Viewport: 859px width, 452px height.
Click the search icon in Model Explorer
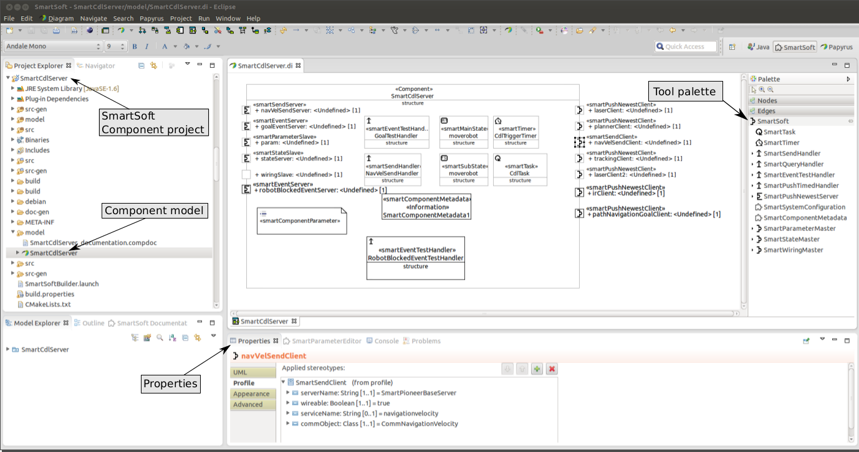(x=160, y=337)
